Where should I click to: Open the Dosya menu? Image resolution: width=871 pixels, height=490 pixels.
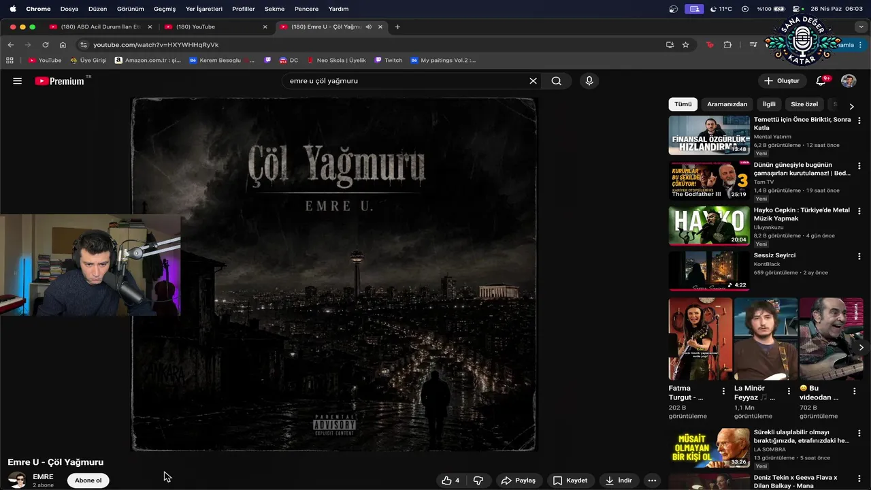coord(69,9)
